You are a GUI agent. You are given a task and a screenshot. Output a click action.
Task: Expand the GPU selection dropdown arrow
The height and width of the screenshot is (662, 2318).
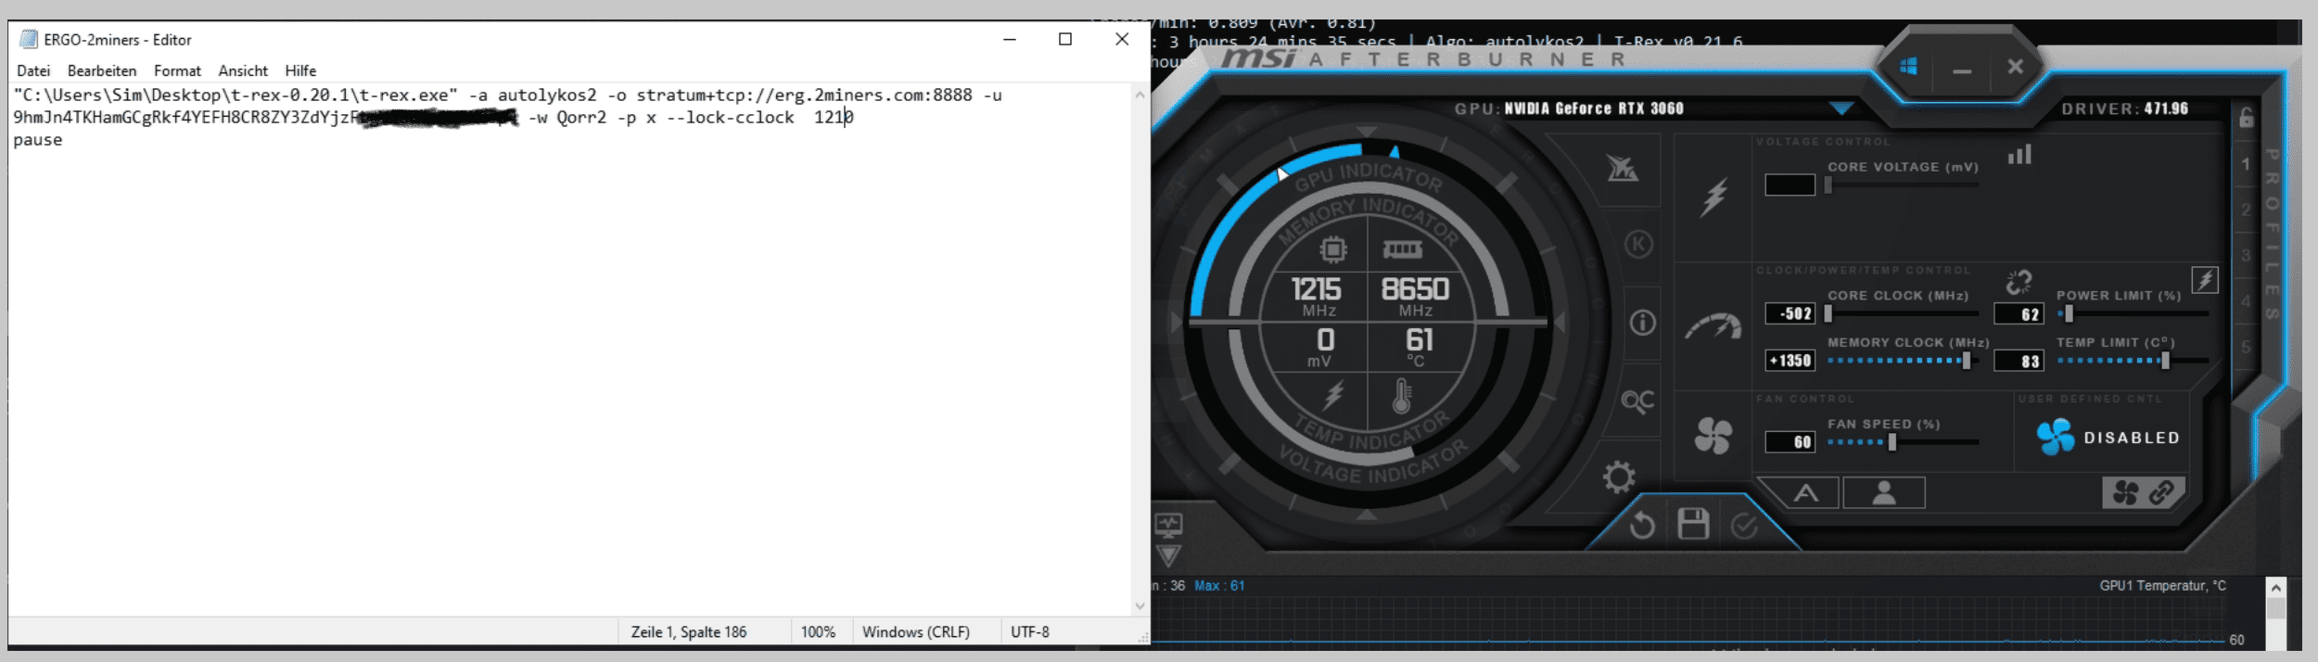(1840, 108)
